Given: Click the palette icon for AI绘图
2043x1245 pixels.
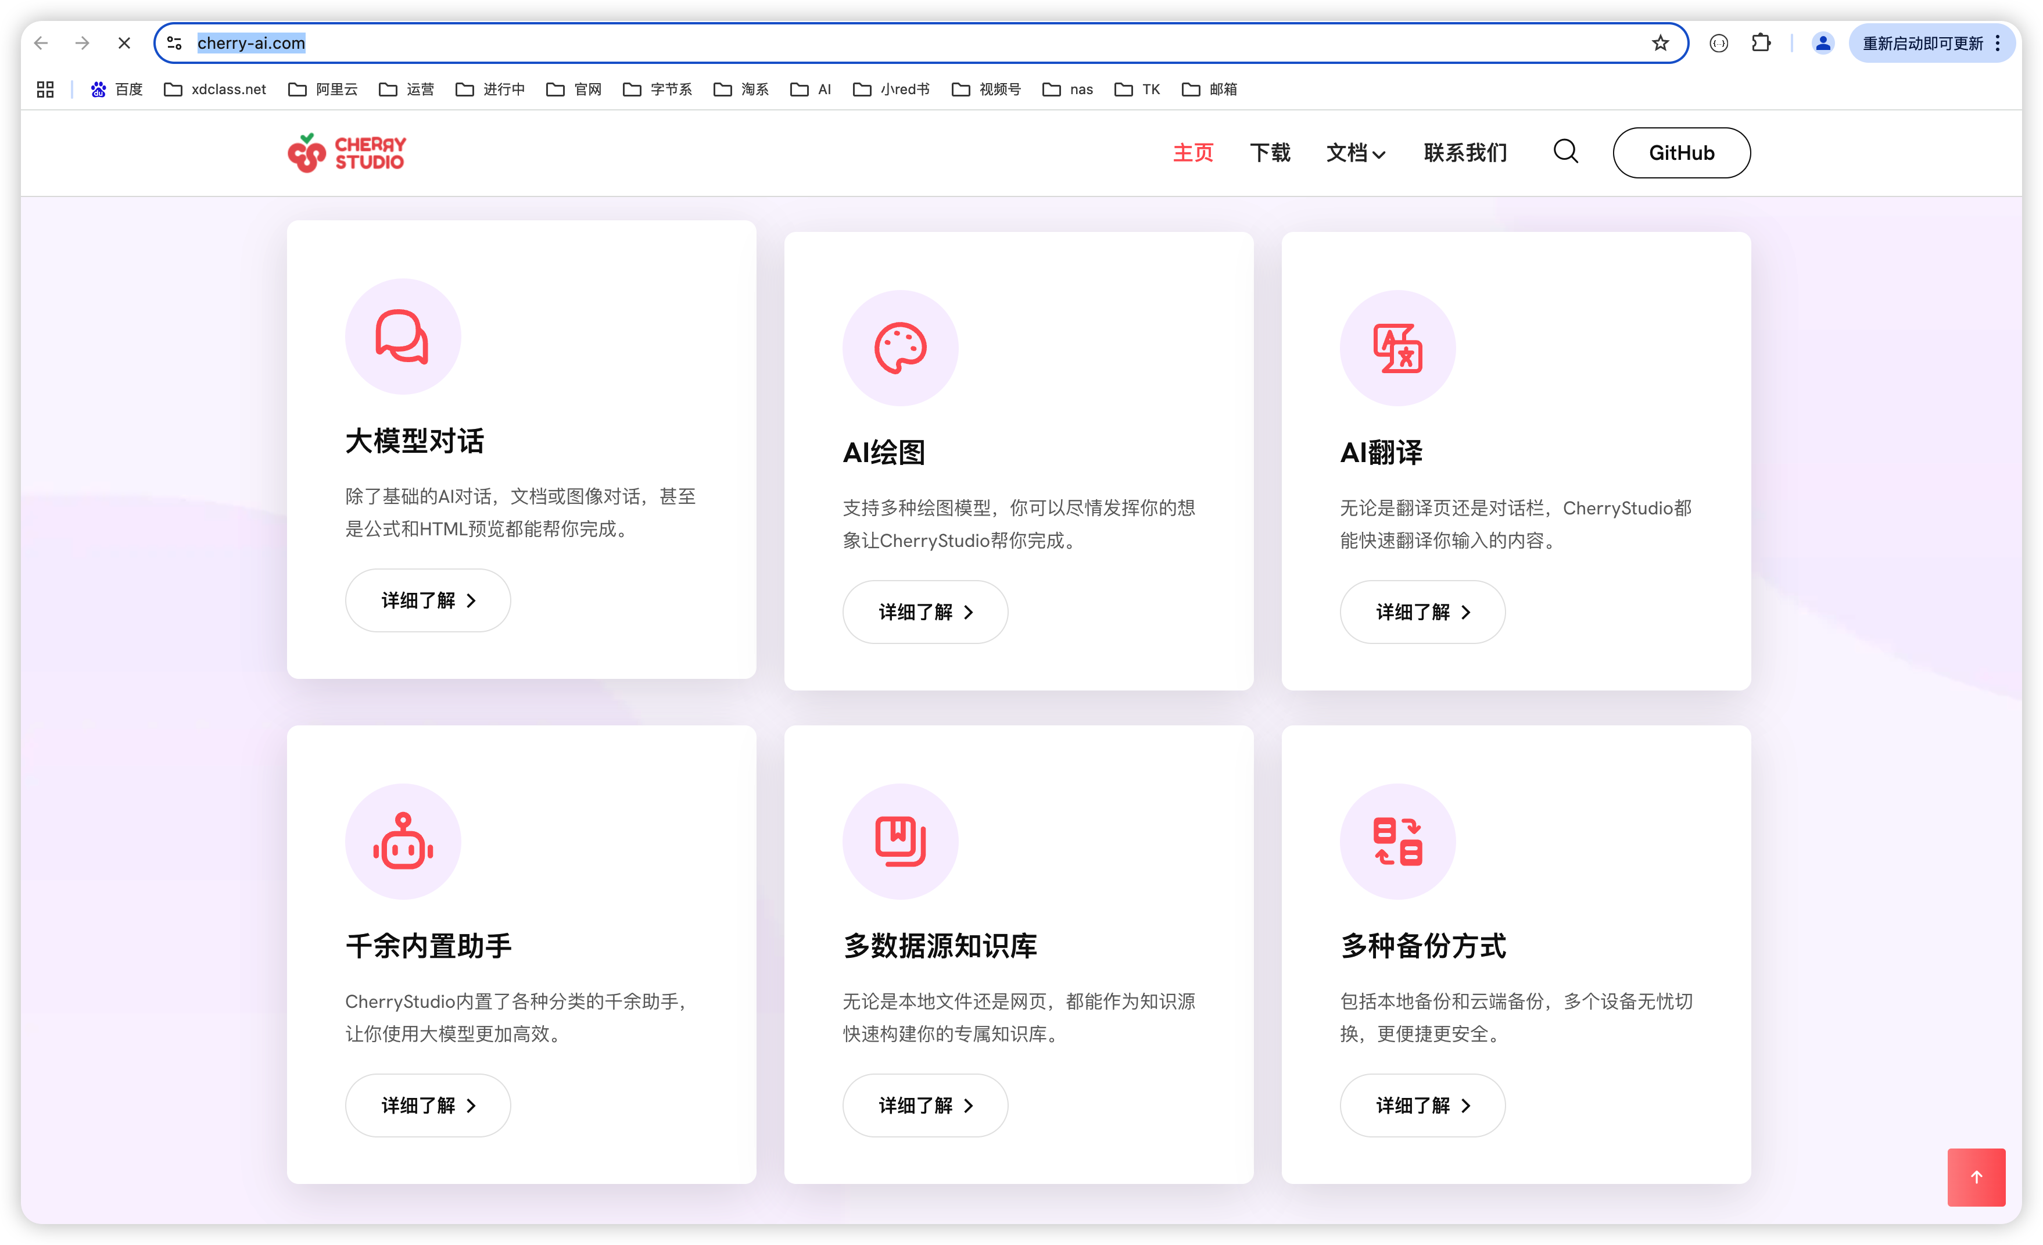Looking at the screenshot, I should [x=899, y=348].
